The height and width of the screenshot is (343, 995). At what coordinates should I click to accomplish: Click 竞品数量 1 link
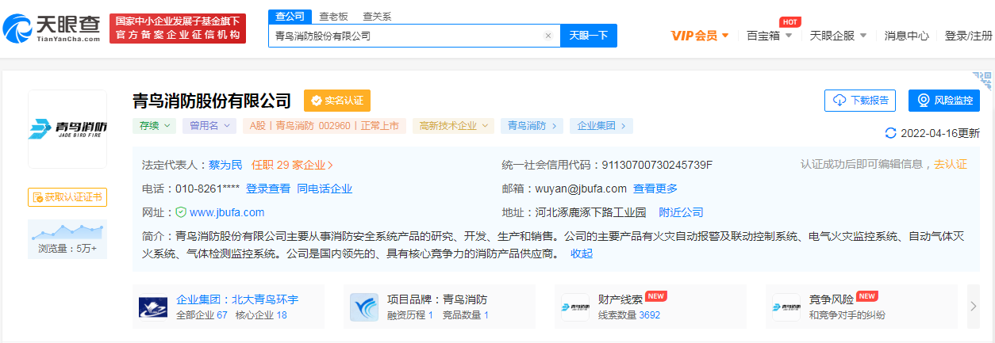click(466, 314)
